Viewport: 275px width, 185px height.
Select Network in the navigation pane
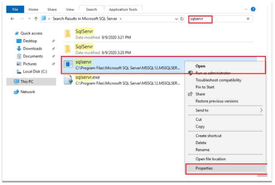tap(28, 92)
